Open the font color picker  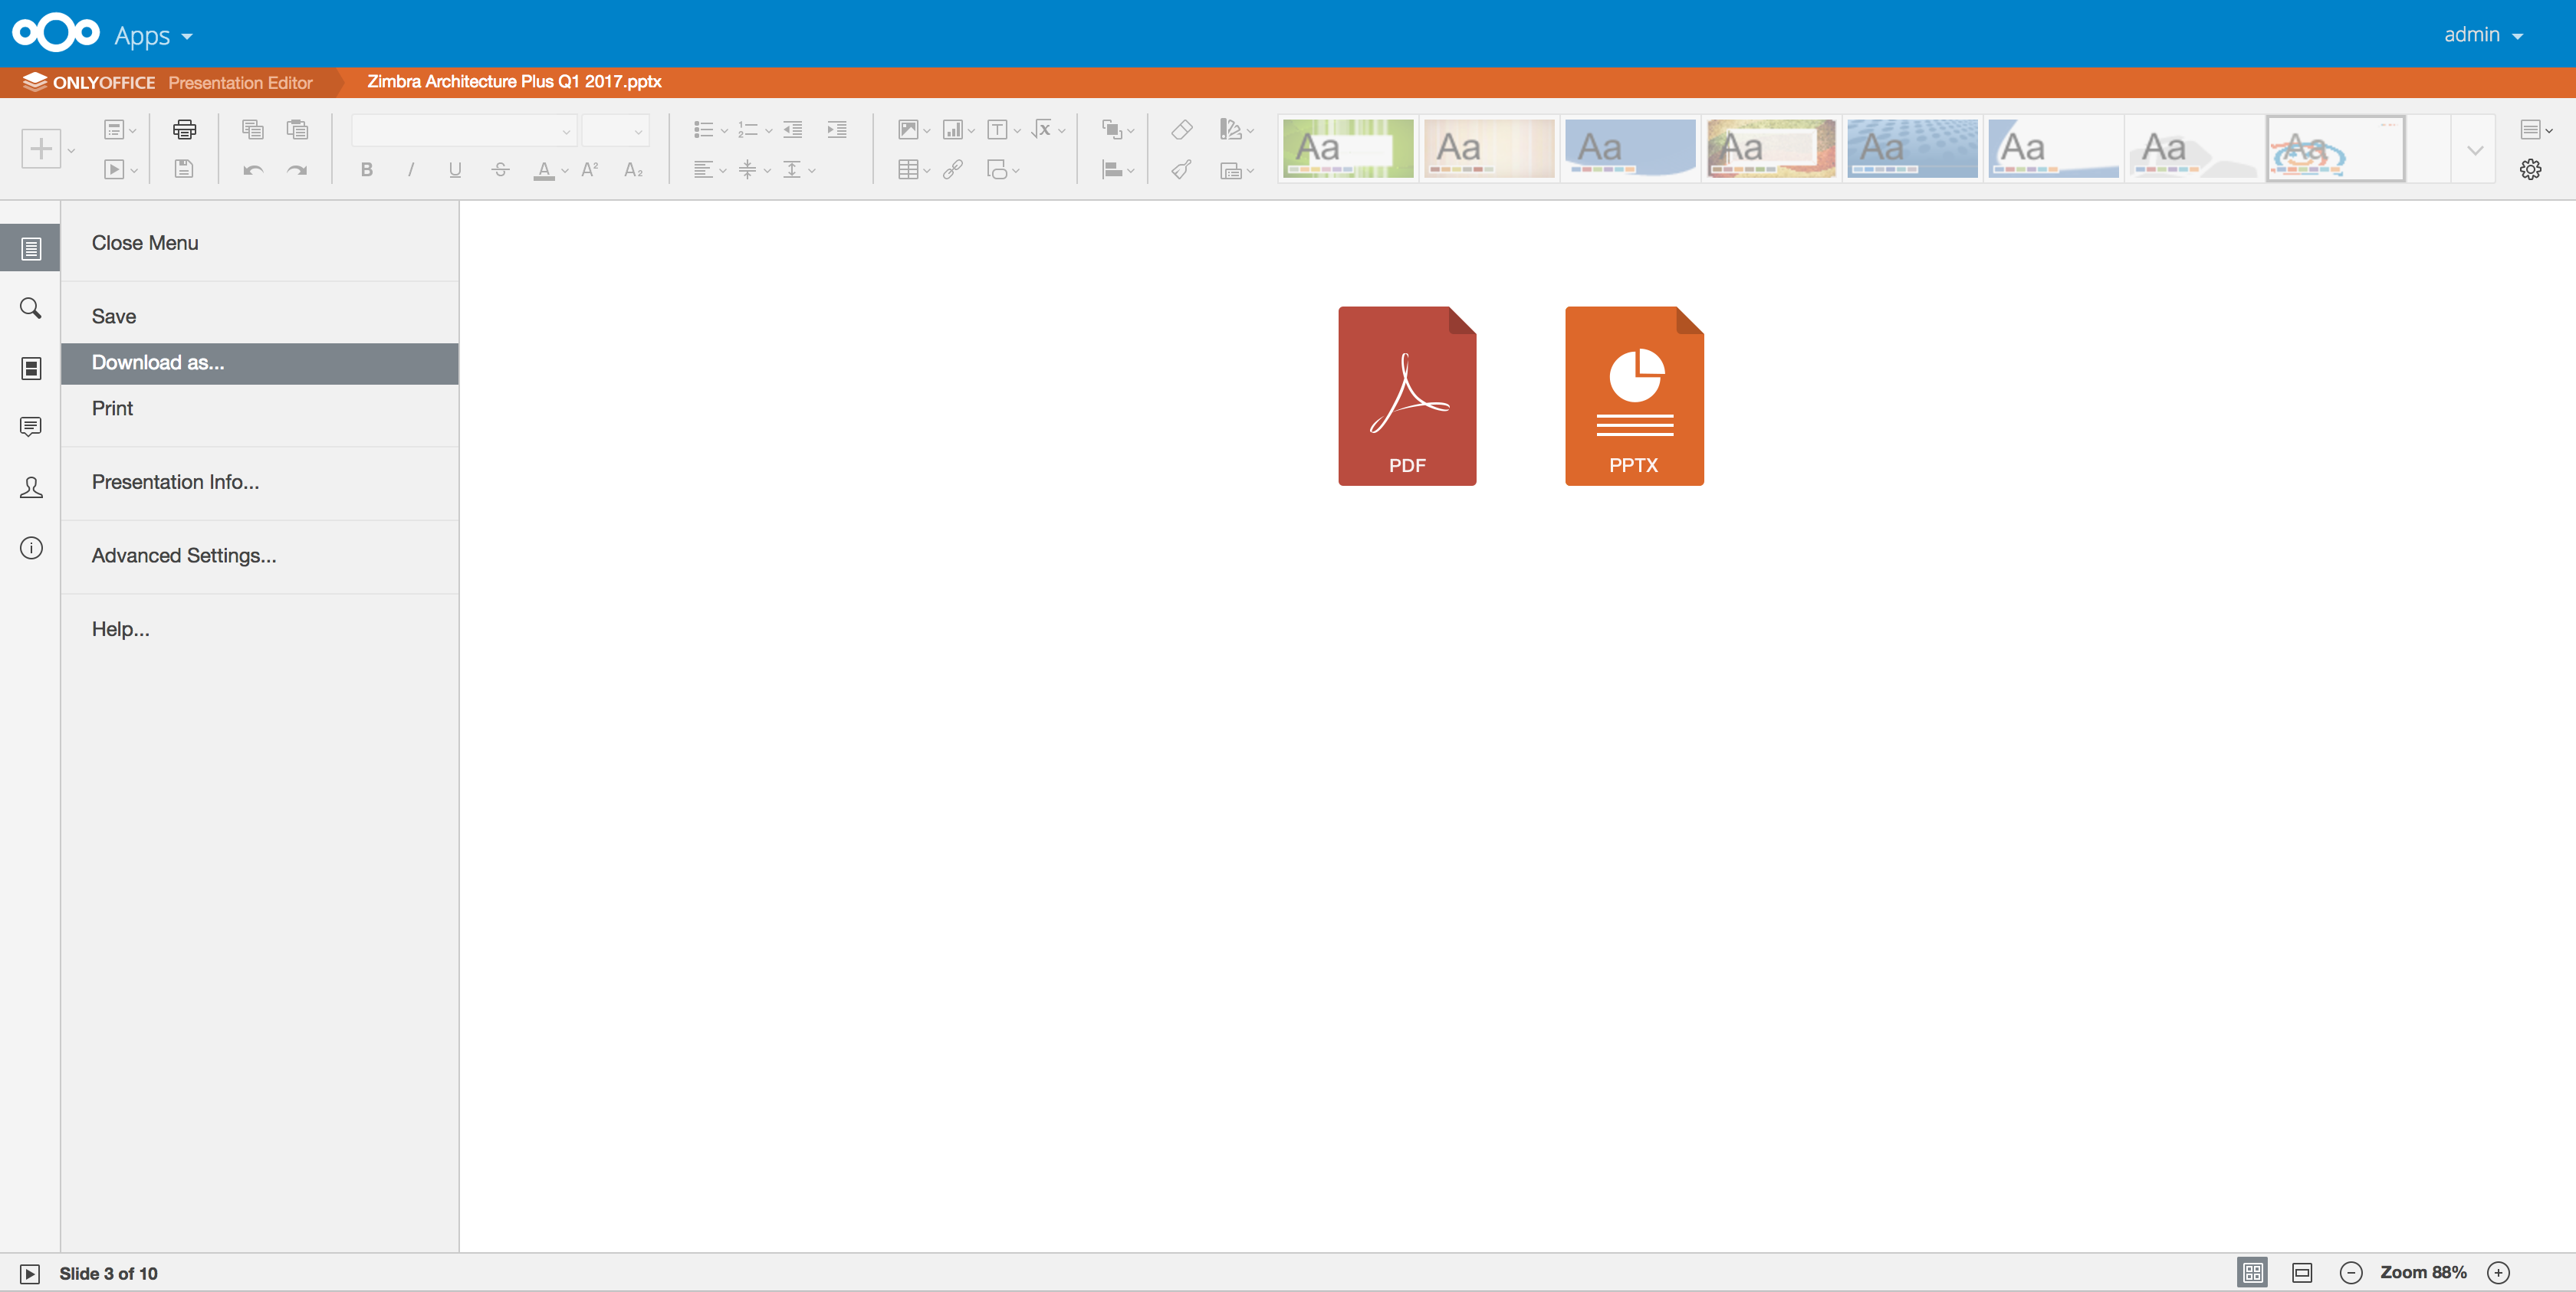click(x=550, y=170)
